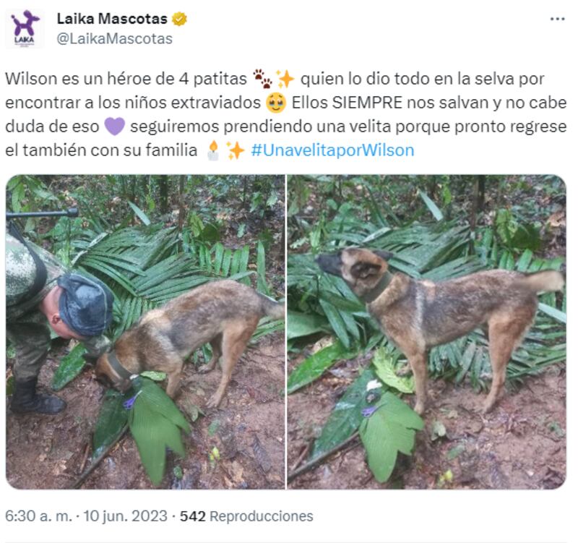This screenshot has height=543, width=578.
Task: Open the three-dot more options menu
Action: (557, 20)
